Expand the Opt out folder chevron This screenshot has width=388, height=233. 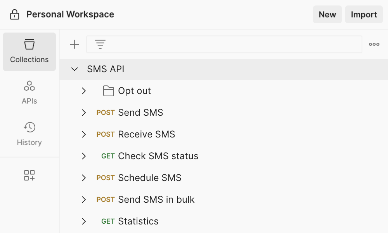point(84,91)
